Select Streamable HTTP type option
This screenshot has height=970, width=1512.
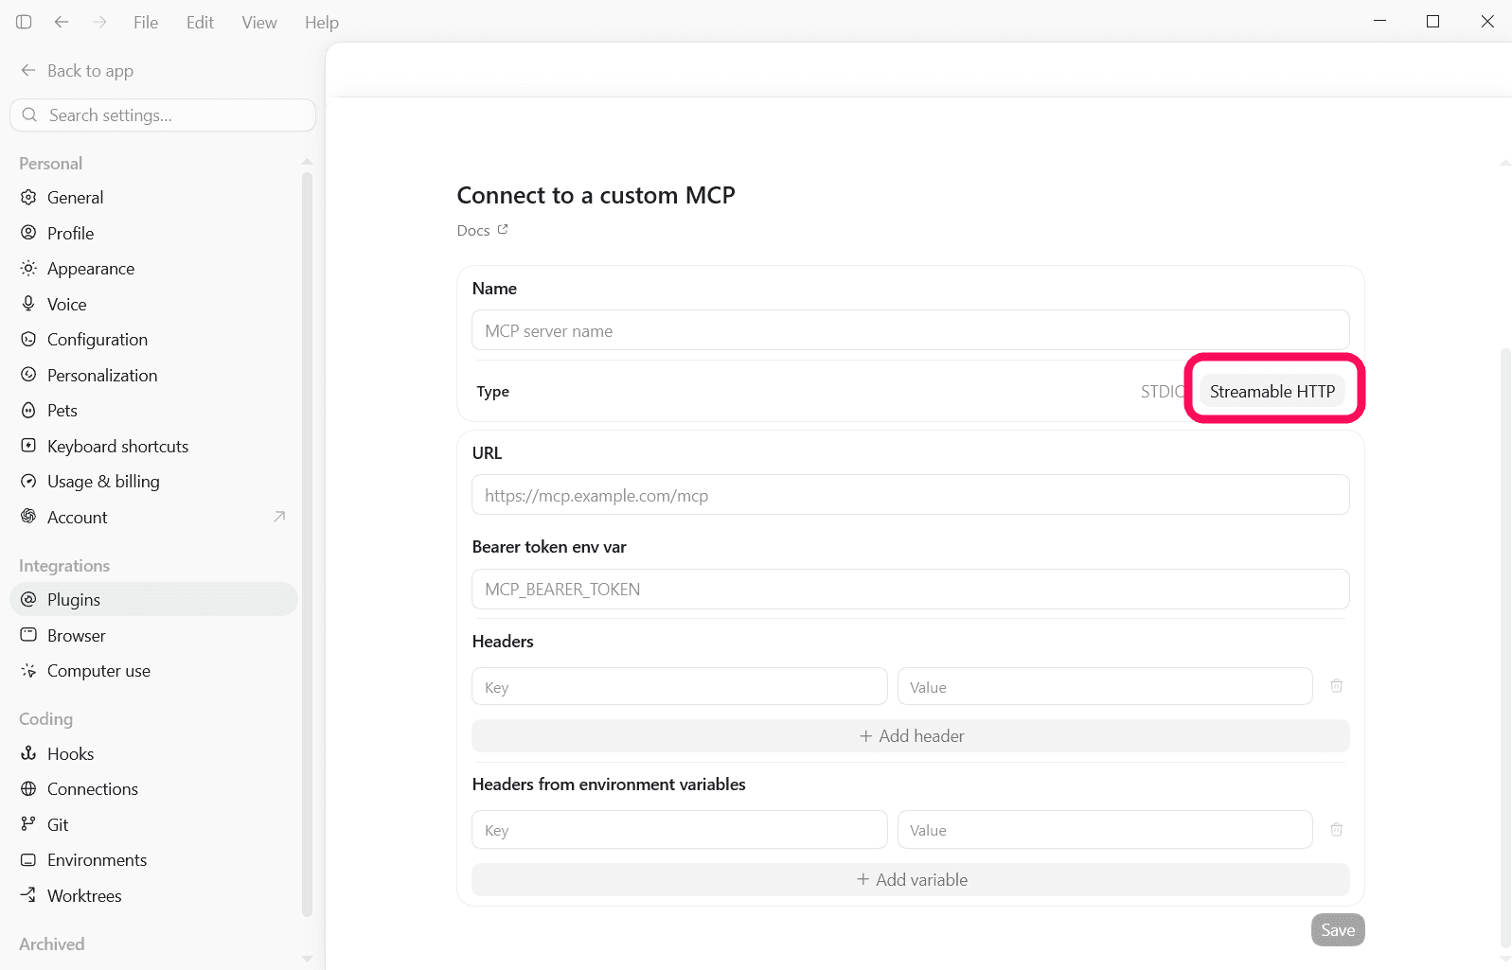click(x=1272, y=392)
